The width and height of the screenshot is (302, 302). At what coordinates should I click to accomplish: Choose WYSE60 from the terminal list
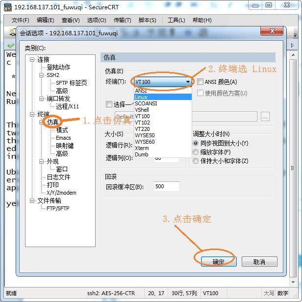click(163, 142)
